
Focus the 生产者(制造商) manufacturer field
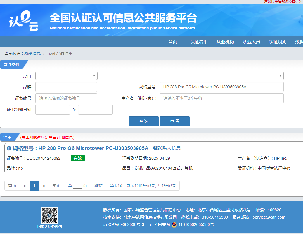221,98
